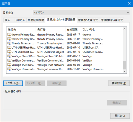Click the インポート(I)... button
This screenshot has width=133, height=122.
(13, 83)
